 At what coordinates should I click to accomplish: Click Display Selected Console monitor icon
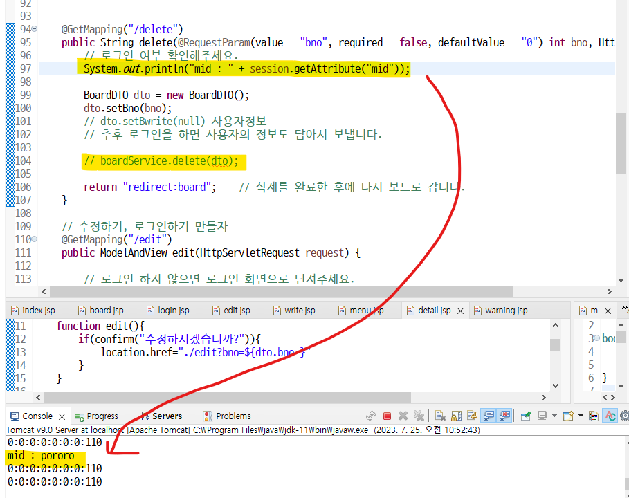542,416
